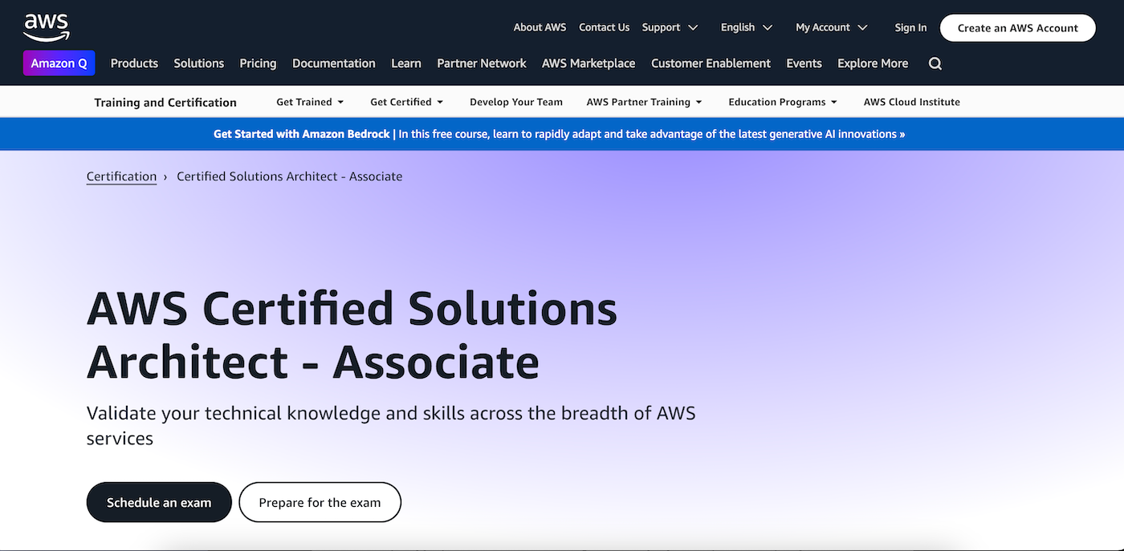This screenshot has height=551, width=1124.
Task: Visit the About AWS link
Action: coord(540,27)
